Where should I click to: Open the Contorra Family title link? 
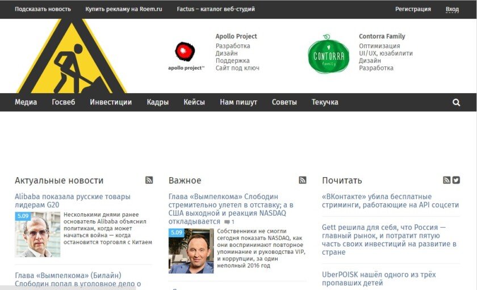[382, 36]
